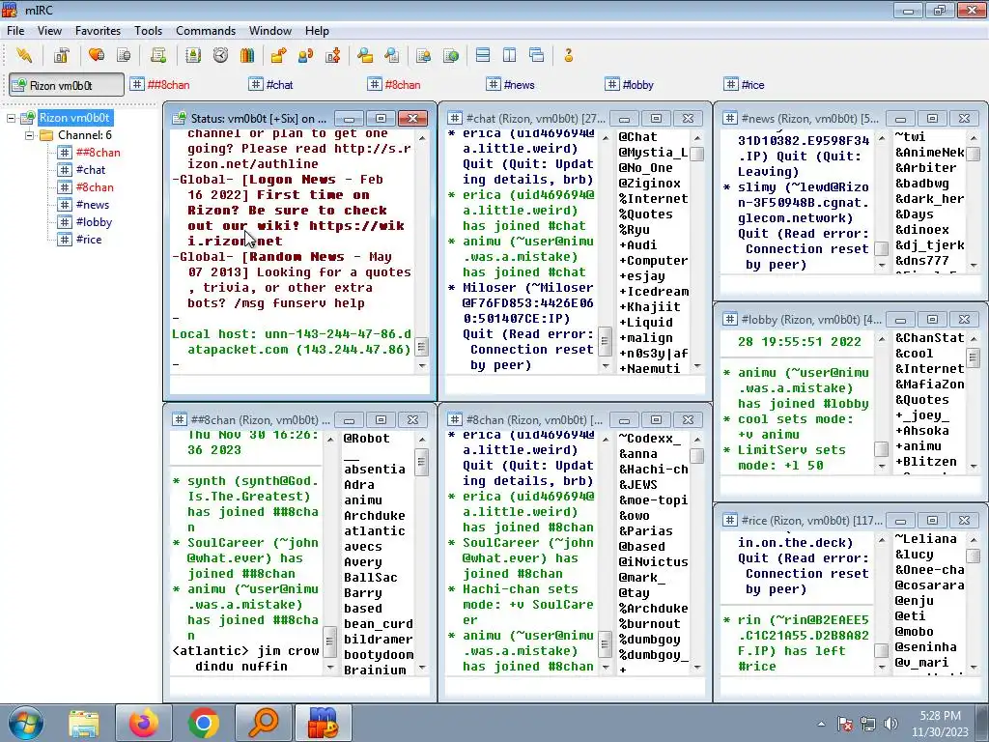The image size is (989, 742).
Task: Select Rizon vm0b0t in the tree
Action: tap(74, 118)
